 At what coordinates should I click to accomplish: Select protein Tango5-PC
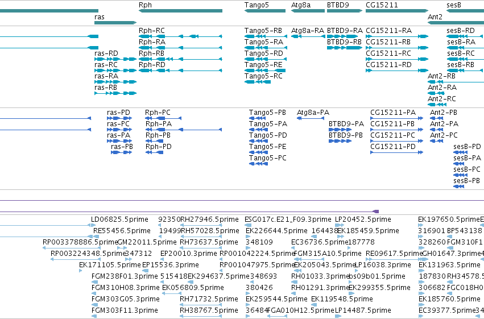coord(268,158)
